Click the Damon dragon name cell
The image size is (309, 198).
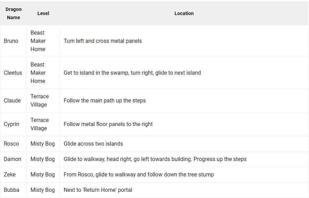click(12, 159)
